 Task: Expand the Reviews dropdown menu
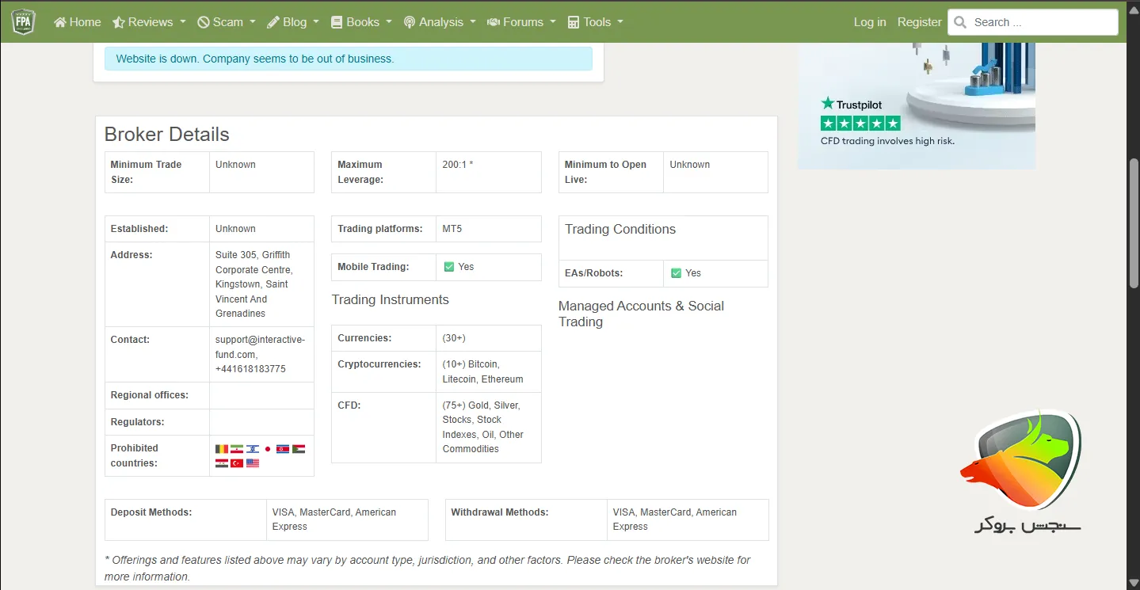click(149, 22)
